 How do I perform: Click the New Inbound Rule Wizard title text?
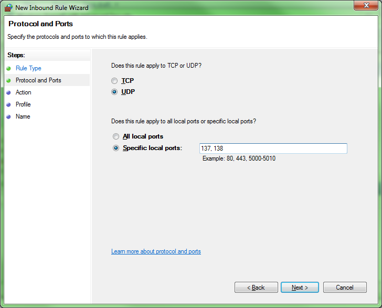click(51, 8)
